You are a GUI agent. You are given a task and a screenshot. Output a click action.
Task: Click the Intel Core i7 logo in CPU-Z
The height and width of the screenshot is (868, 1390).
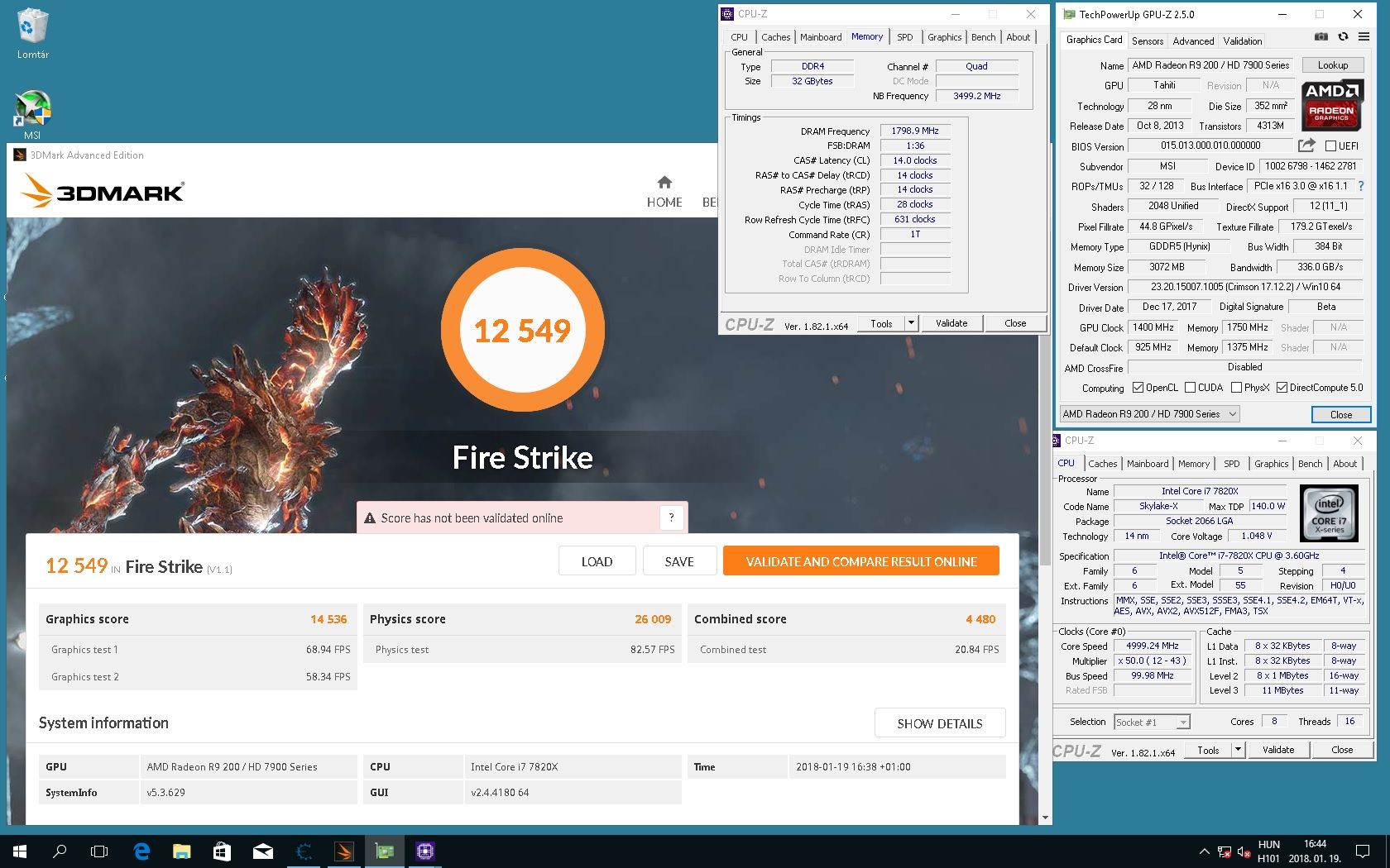(x=1329, y=513)
